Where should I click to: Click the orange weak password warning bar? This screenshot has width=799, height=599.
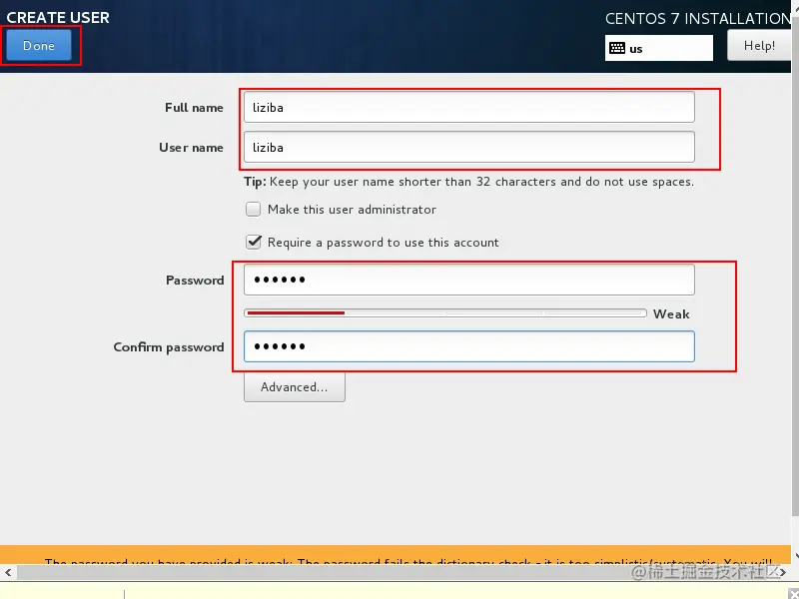396,554
